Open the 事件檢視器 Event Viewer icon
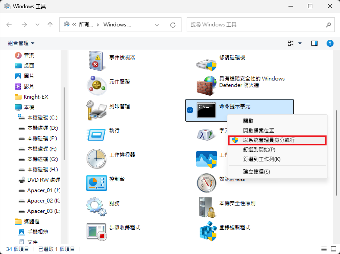Viewport: 340px width, 254px height. tap(96, 61)
